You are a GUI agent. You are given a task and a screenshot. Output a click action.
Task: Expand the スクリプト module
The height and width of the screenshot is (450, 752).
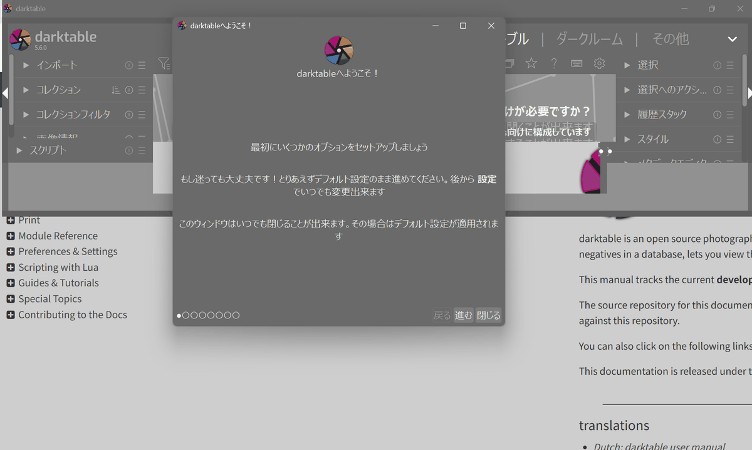click(19, 150)
